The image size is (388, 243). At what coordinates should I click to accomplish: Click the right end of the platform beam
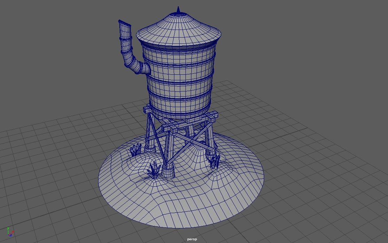pyautogui.click(x=212, y=116)
